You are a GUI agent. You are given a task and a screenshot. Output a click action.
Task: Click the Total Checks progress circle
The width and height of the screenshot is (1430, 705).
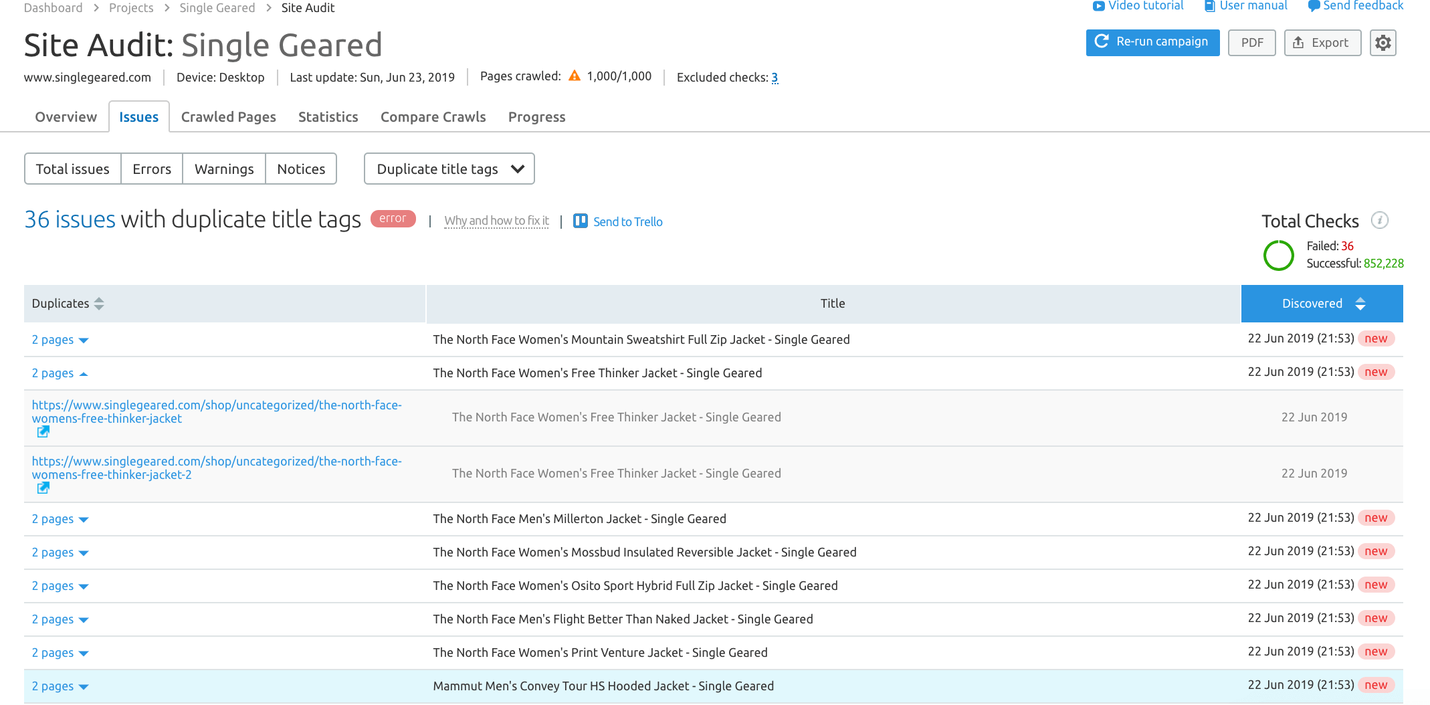coord(1278,255)
